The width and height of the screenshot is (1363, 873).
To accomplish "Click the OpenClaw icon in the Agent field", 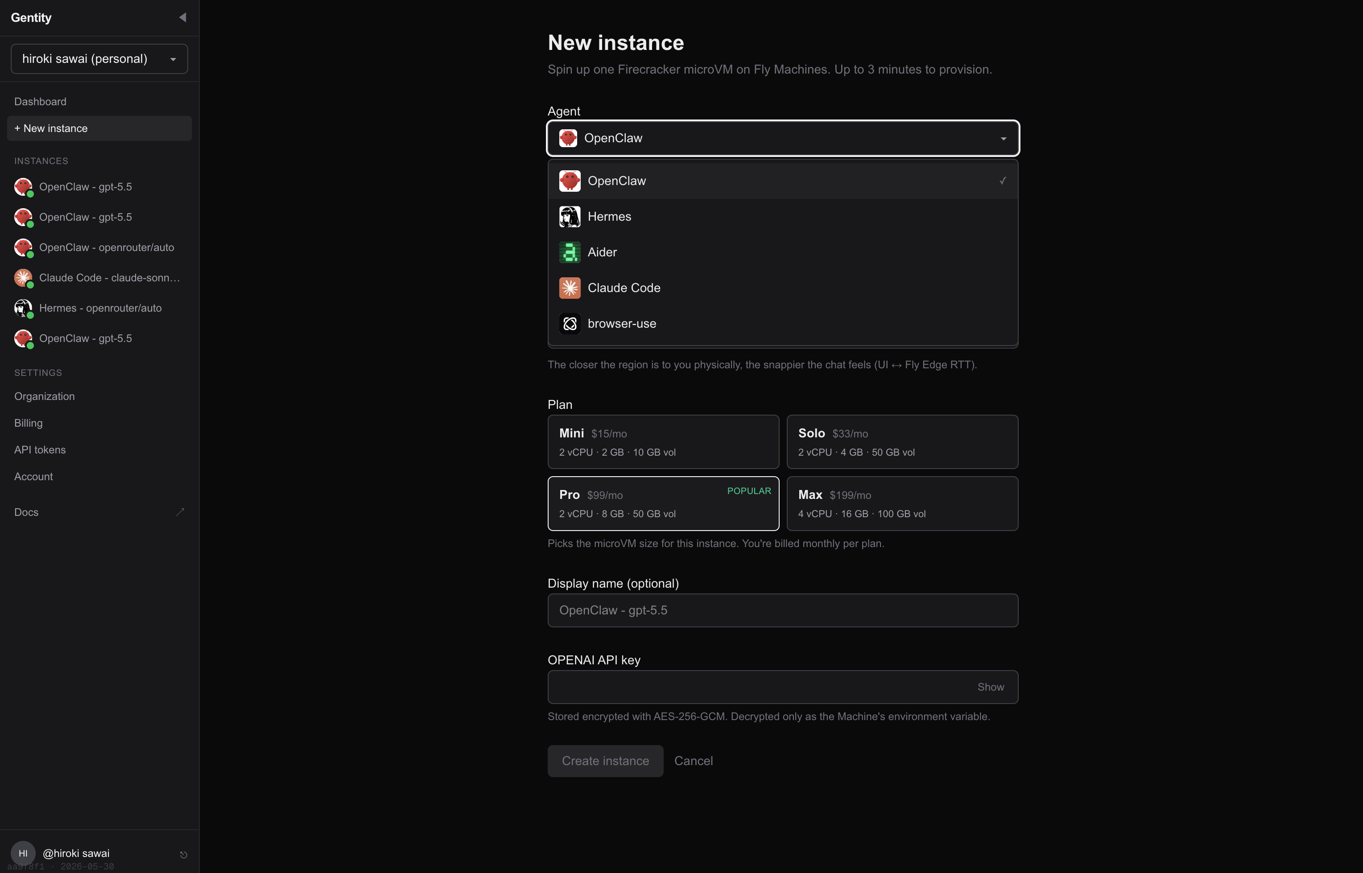I will pos(568,138).
